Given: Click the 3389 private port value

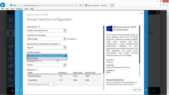Looking at the screenshot, I should [x=87, y=76].
